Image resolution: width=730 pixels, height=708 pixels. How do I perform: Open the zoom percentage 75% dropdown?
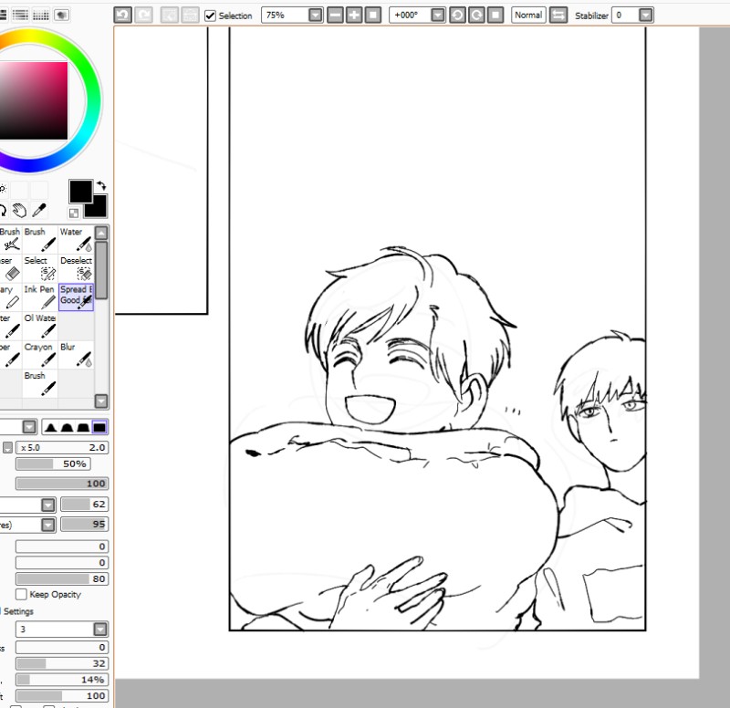click(315, 16)
